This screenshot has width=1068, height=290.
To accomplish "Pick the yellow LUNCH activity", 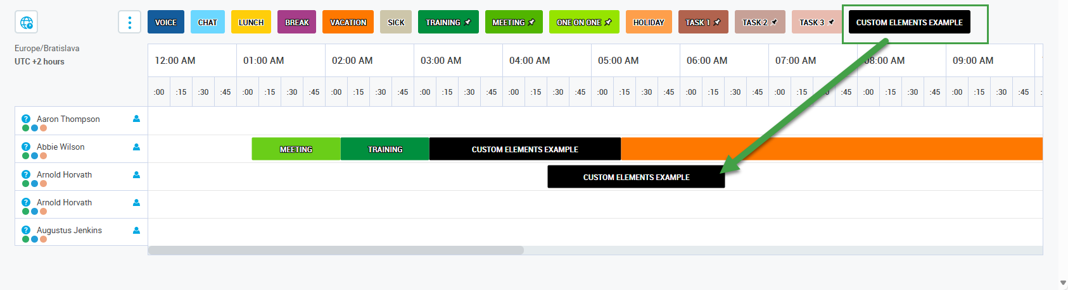I will [x=251, y=22].
